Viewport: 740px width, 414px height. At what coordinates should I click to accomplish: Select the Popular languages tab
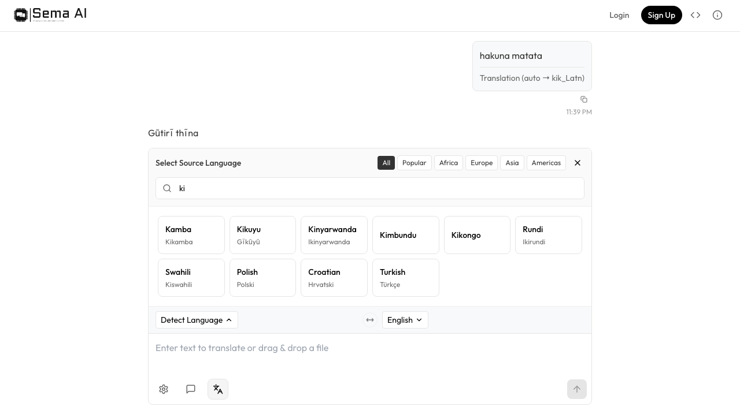(414, 163)
